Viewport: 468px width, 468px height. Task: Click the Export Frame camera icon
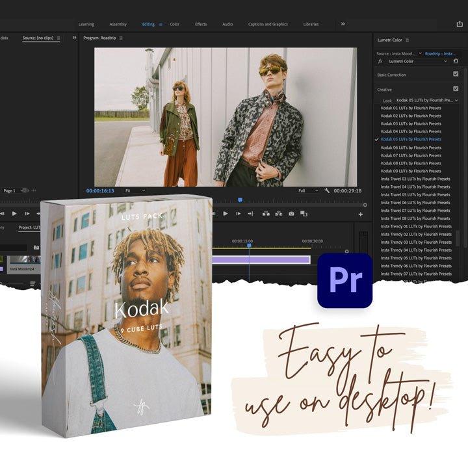[291, 213]
